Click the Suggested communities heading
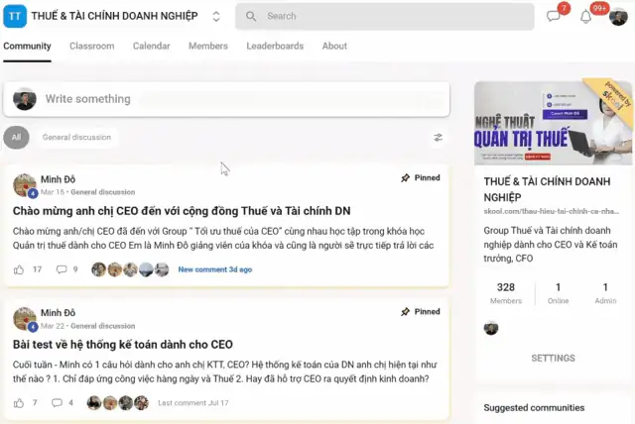The height and width of the screenshot is (424, 635). pos(534,408)
